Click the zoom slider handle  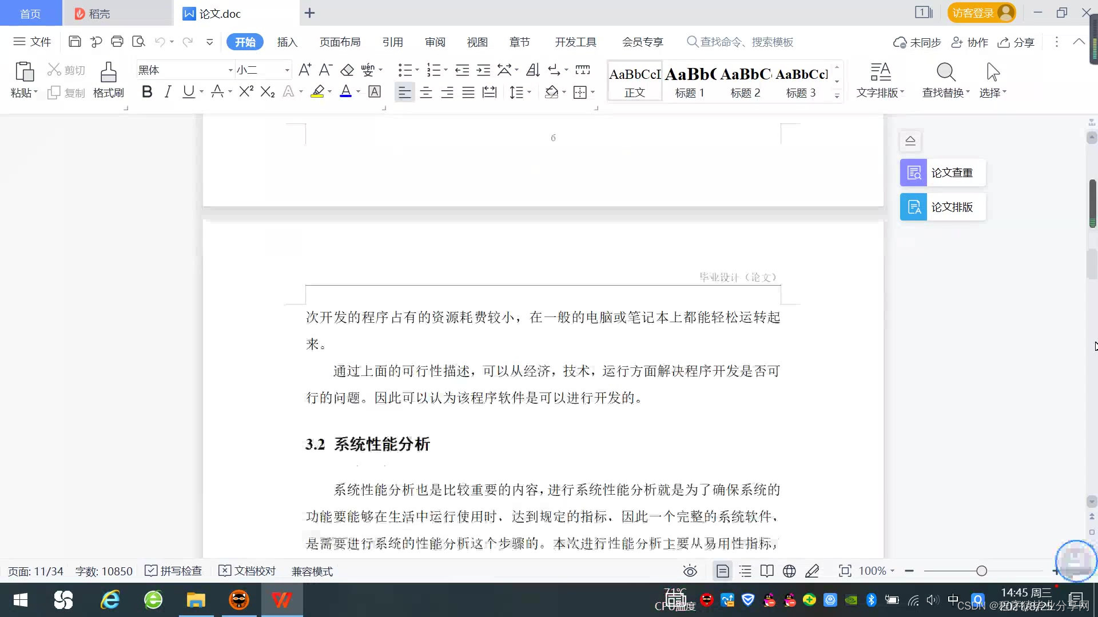981,571
